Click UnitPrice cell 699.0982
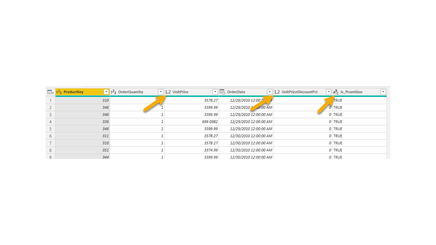 [192, 122]
